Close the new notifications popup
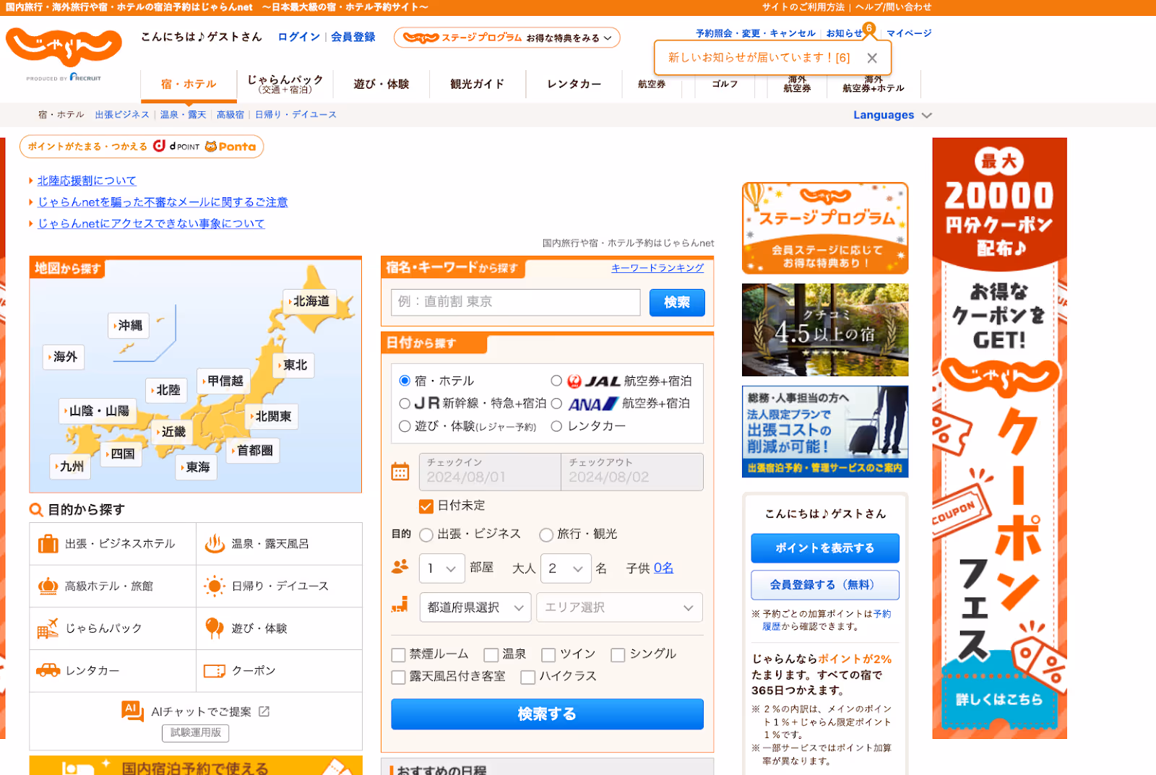The image size is (1156, 775). point(872,59)
